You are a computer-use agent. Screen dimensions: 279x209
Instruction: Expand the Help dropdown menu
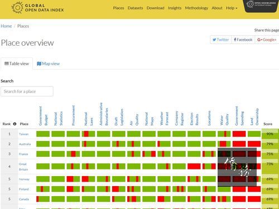click(232, 8)
